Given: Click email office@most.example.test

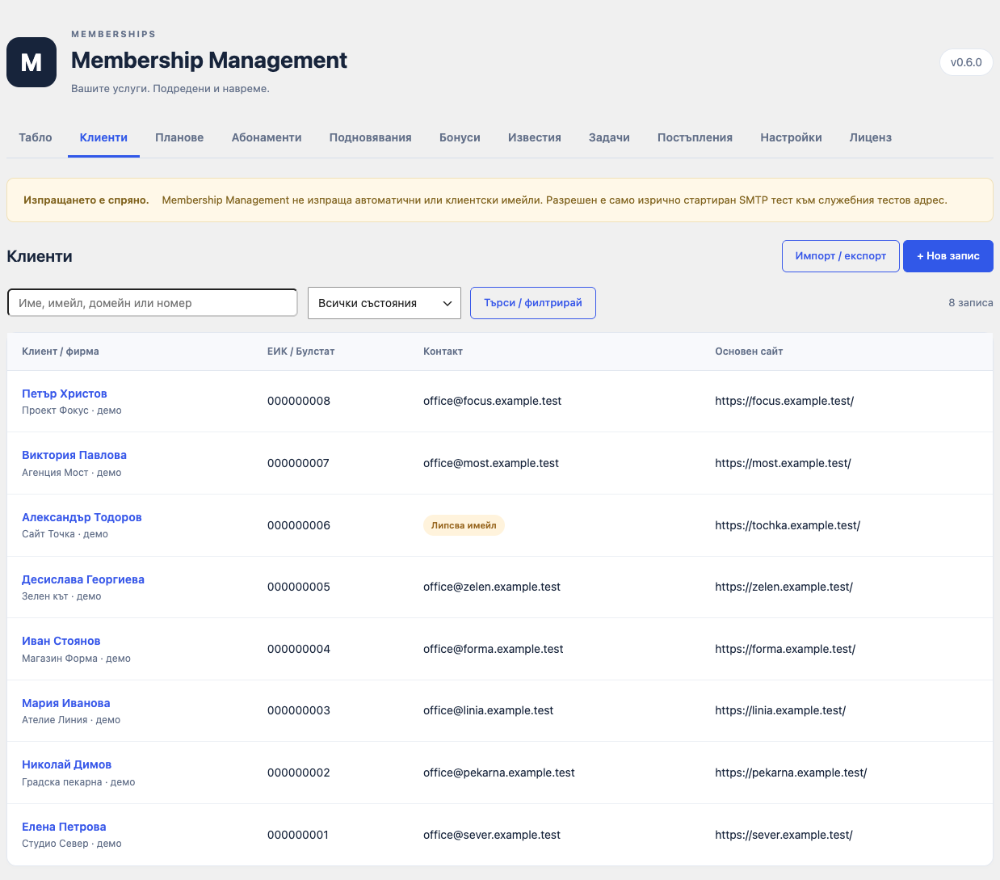Looking at the screenshot, I should 491,463.
